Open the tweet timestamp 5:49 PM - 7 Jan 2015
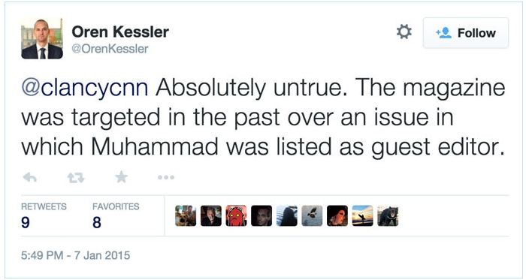 75,255
